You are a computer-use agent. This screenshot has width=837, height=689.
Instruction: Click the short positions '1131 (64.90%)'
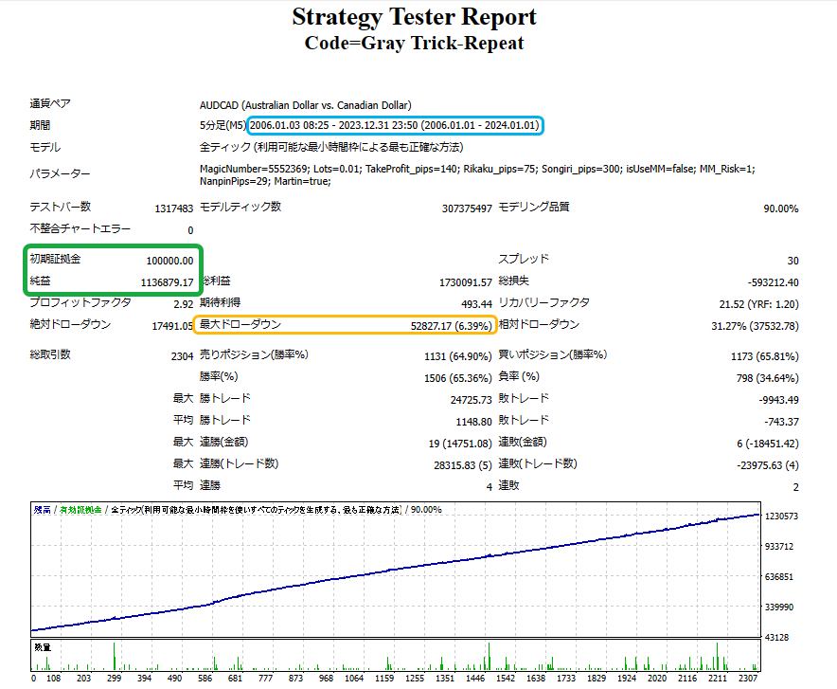[458, 356]
